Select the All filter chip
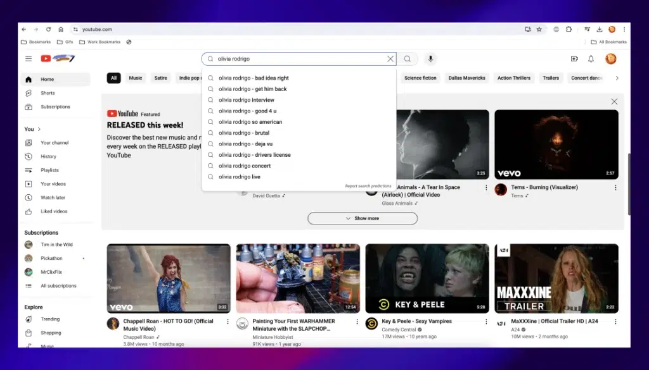Viewport: 649px width, 370px height. (114, 78)
